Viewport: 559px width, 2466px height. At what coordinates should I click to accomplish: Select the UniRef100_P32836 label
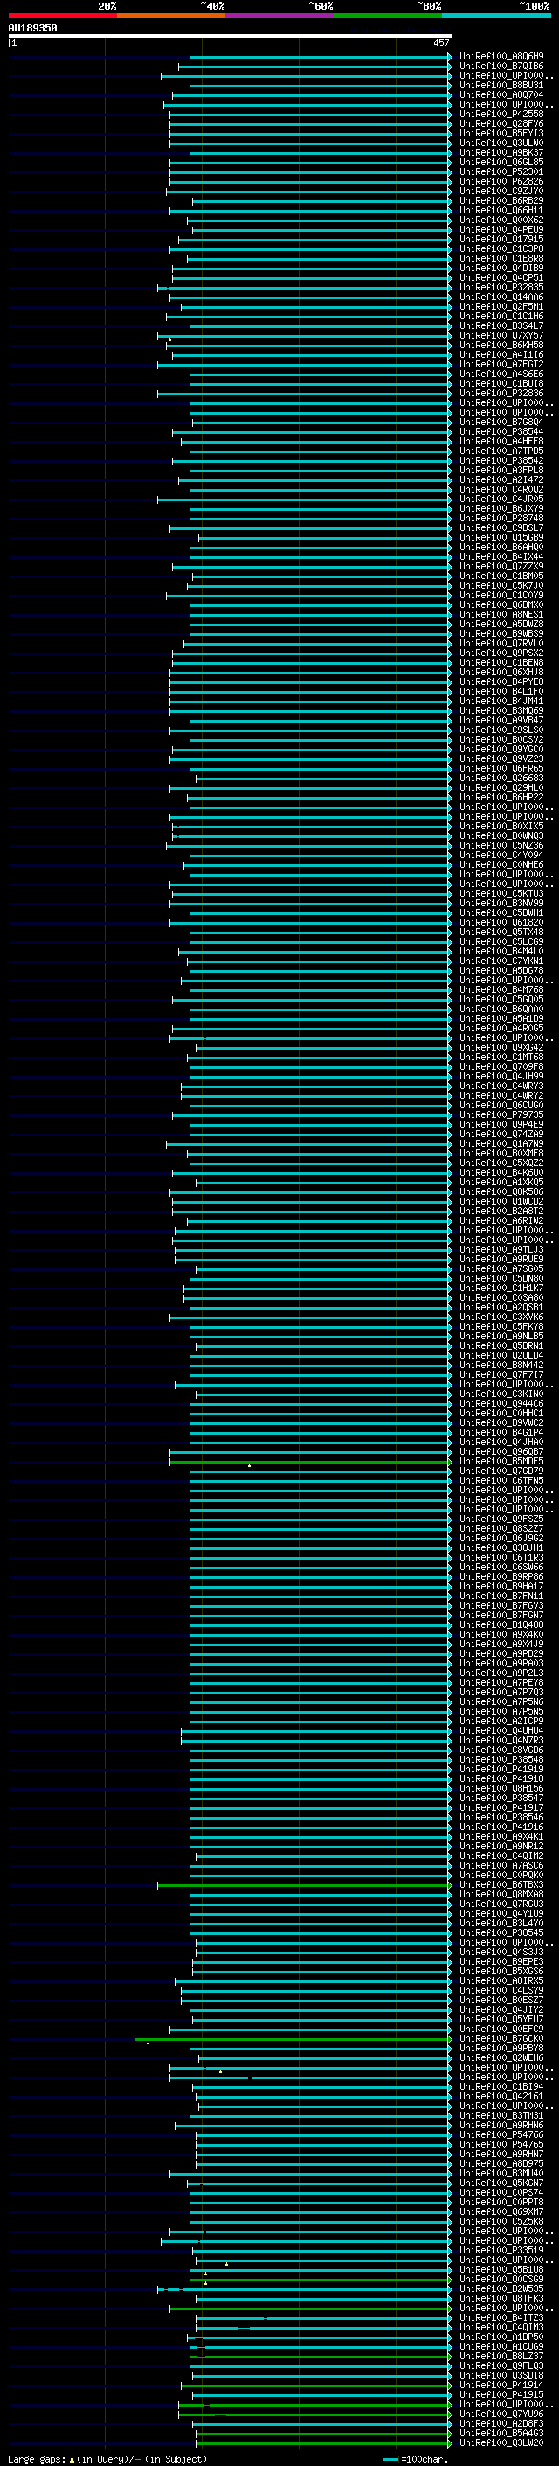500,393
